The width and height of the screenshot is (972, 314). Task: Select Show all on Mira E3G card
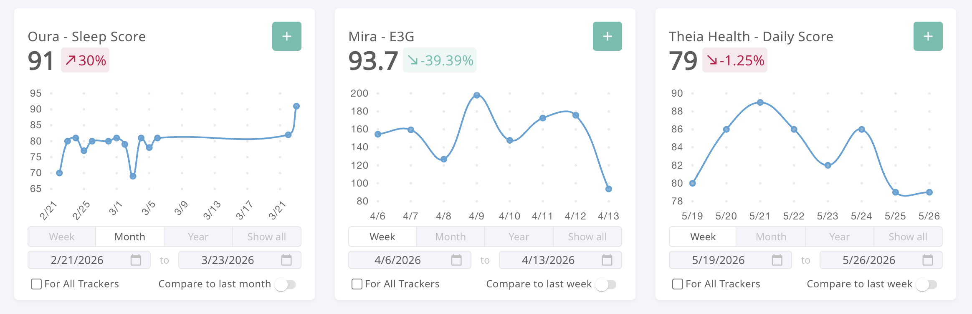click(587, 237)
